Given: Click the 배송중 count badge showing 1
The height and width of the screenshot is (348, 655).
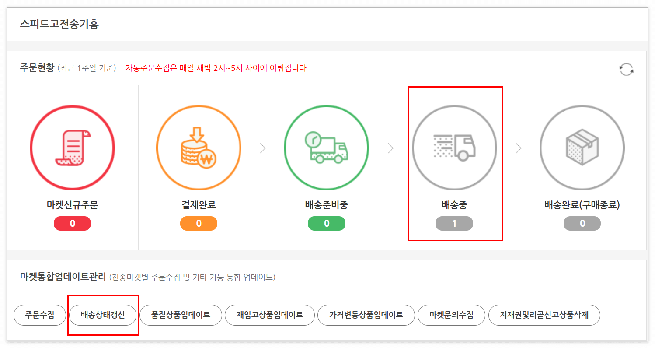Looking at the screenshot, I should [455, 223].
